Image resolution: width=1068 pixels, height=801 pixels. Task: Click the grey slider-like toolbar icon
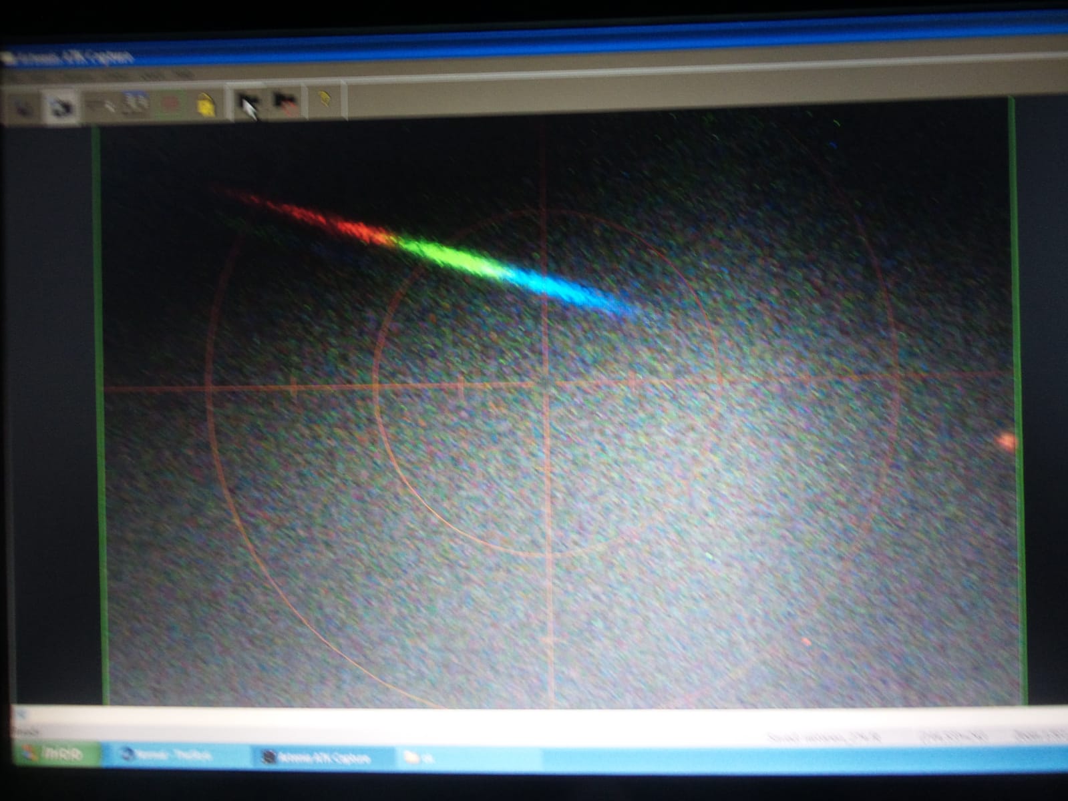(x=100, y=105)
